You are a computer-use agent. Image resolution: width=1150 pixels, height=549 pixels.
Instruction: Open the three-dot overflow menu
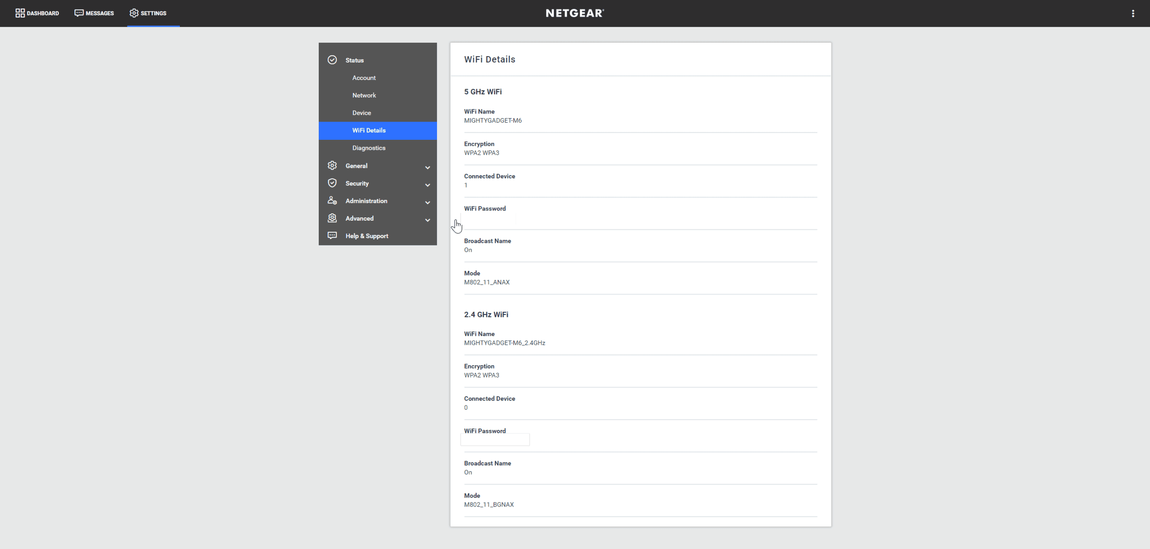point(1133,13)
